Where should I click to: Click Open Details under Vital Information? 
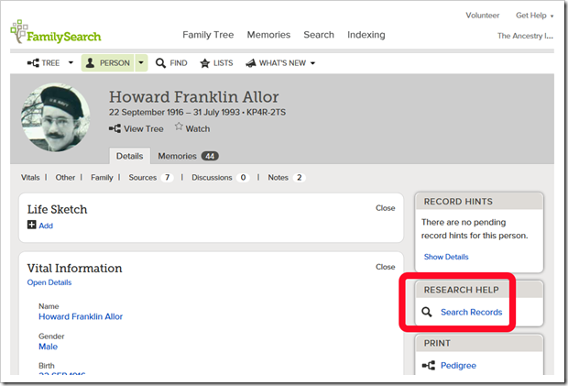click(x=49, y=282)
